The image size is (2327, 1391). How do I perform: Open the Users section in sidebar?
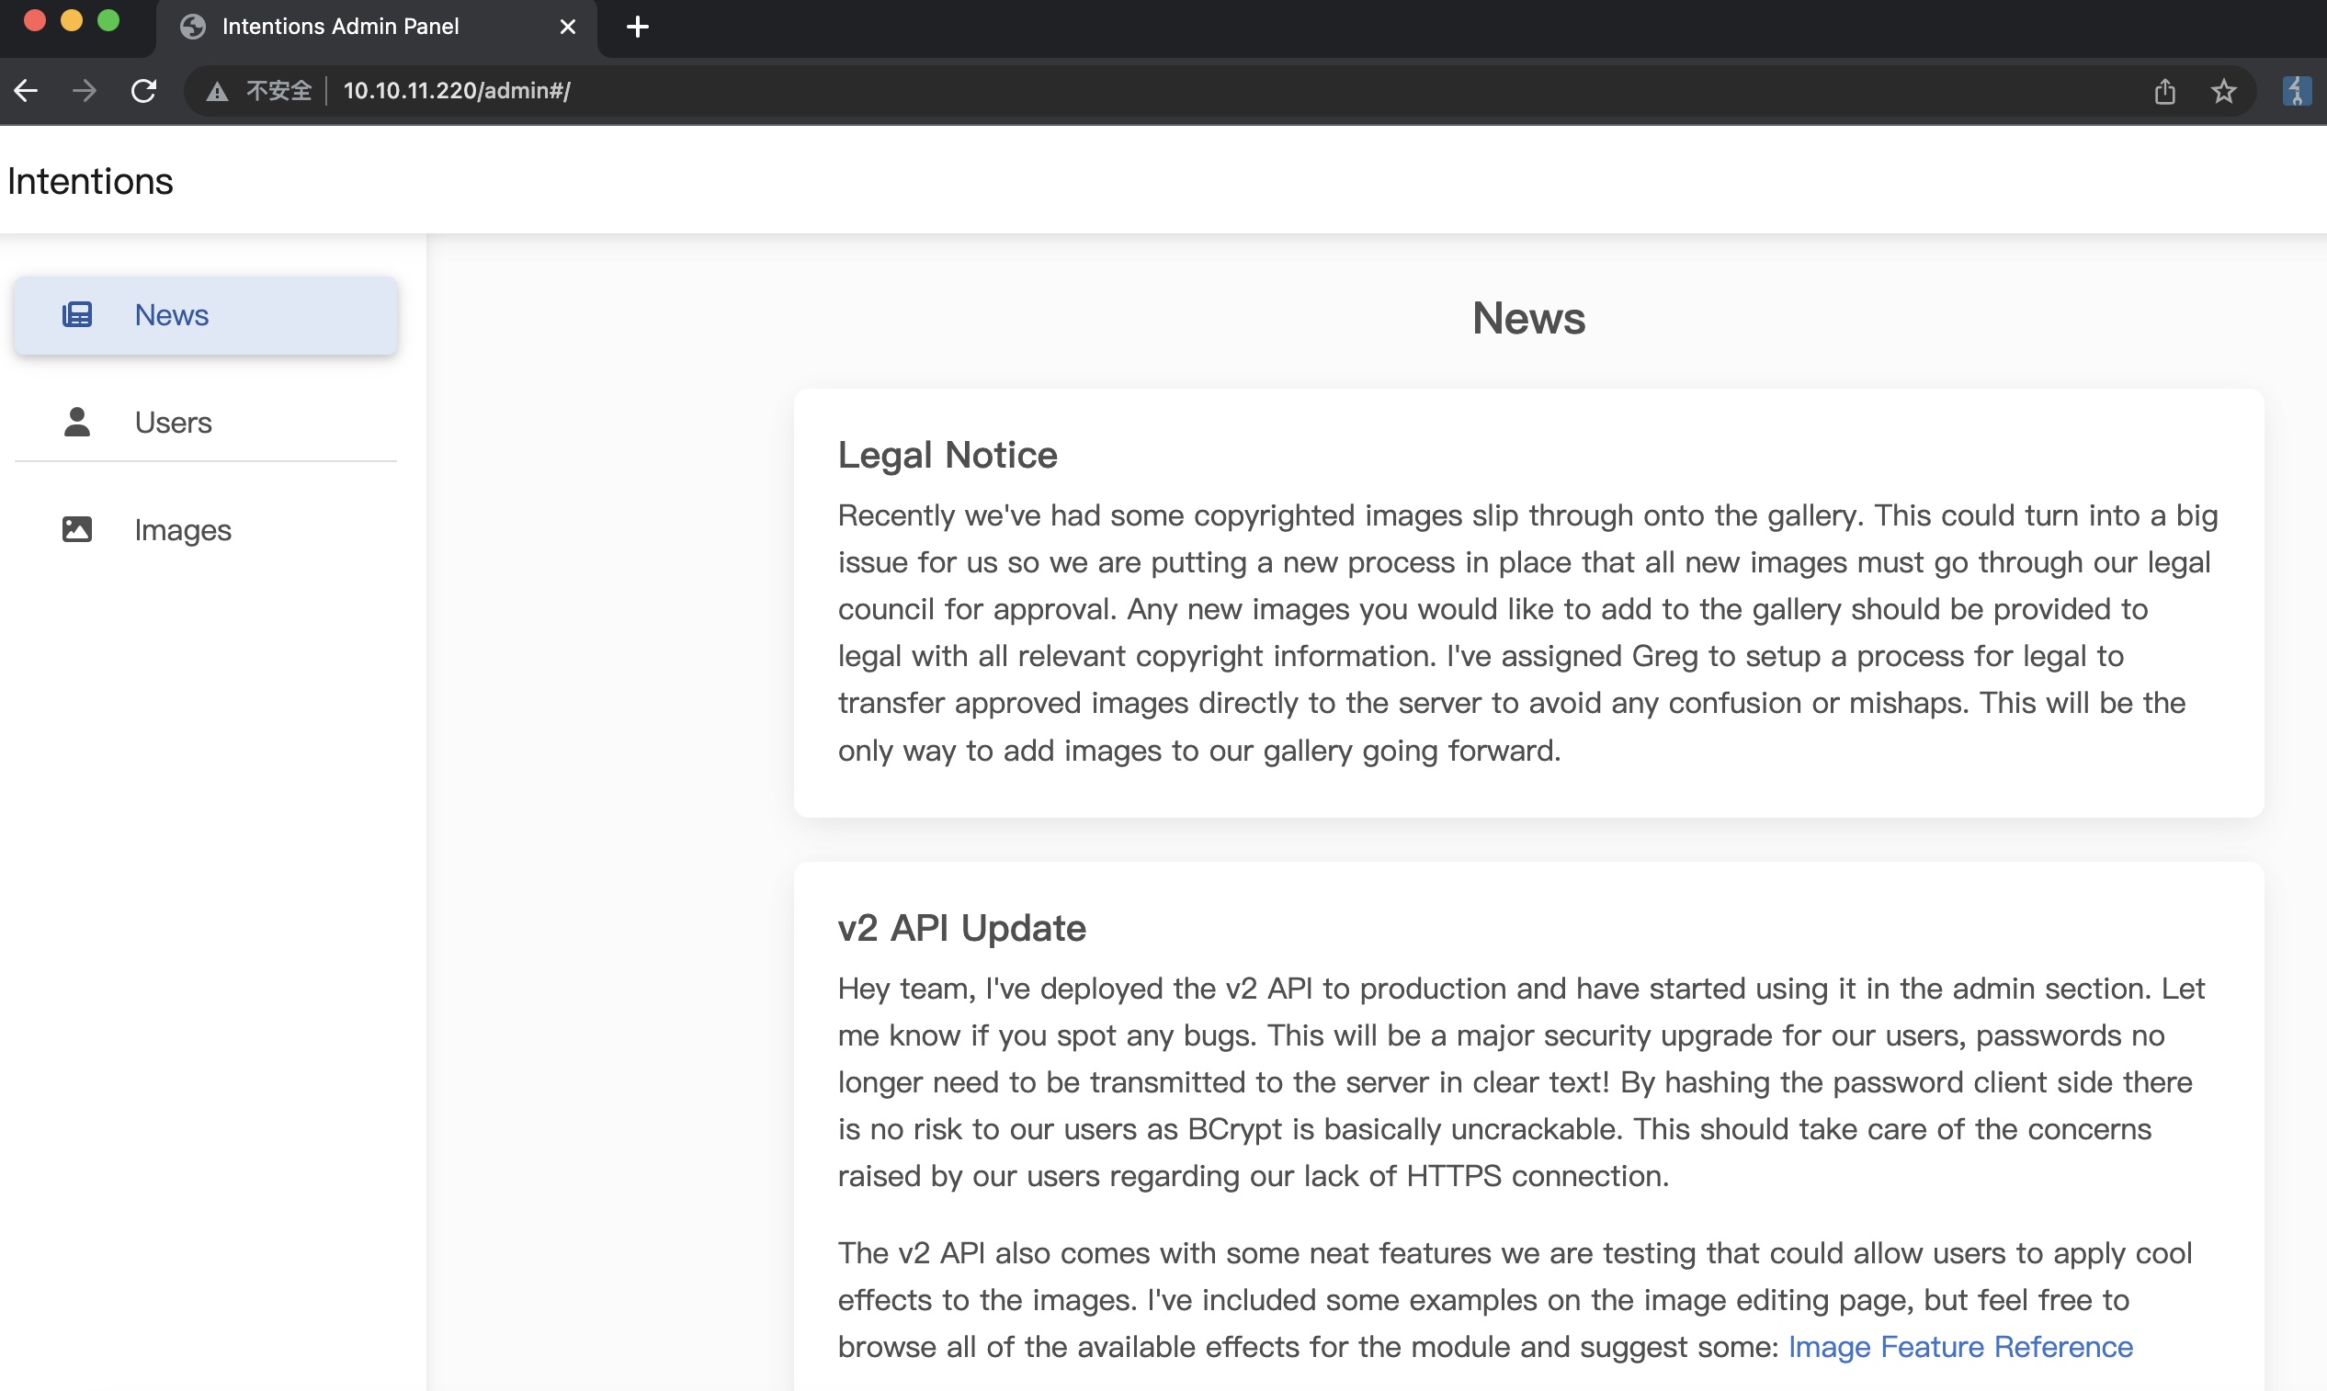point(174,423)
